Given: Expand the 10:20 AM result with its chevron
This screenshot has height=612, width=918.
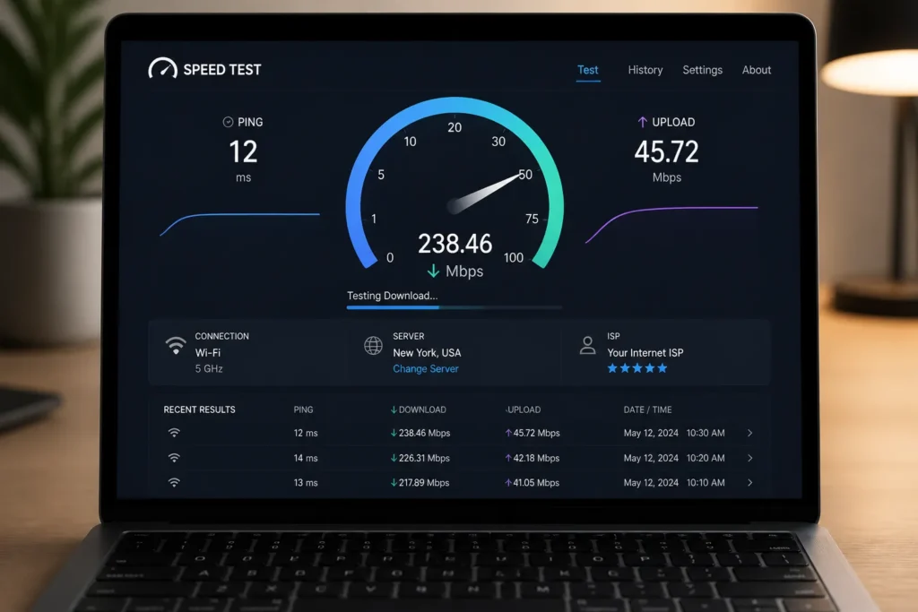Looking at the screenshot, I should pyautogui.click(x=750, y=458).
